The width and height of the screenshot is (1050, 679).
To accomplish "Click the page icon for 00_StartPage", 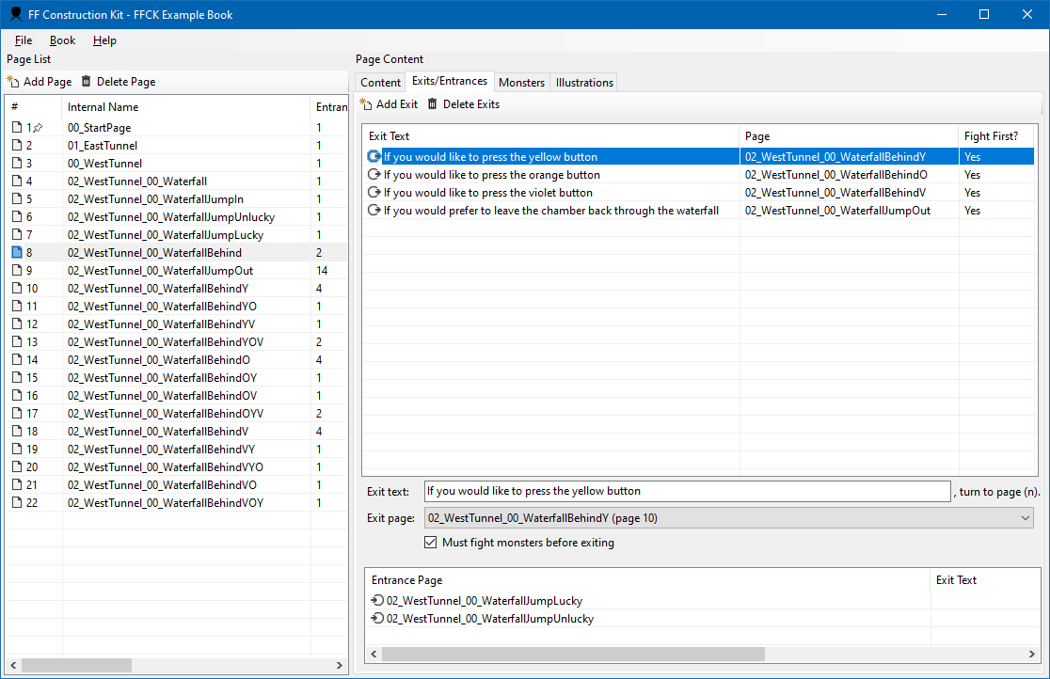I will pyautogui.click(x=16, y=128).
